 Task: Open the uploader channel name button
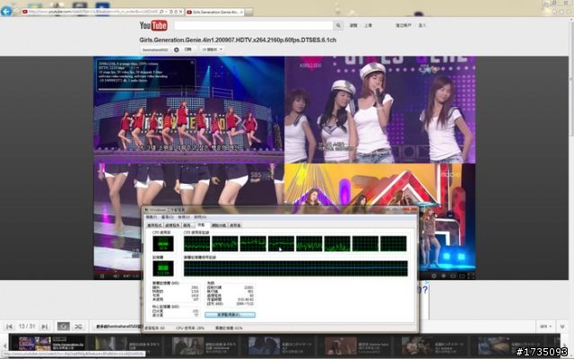point(155,49)
